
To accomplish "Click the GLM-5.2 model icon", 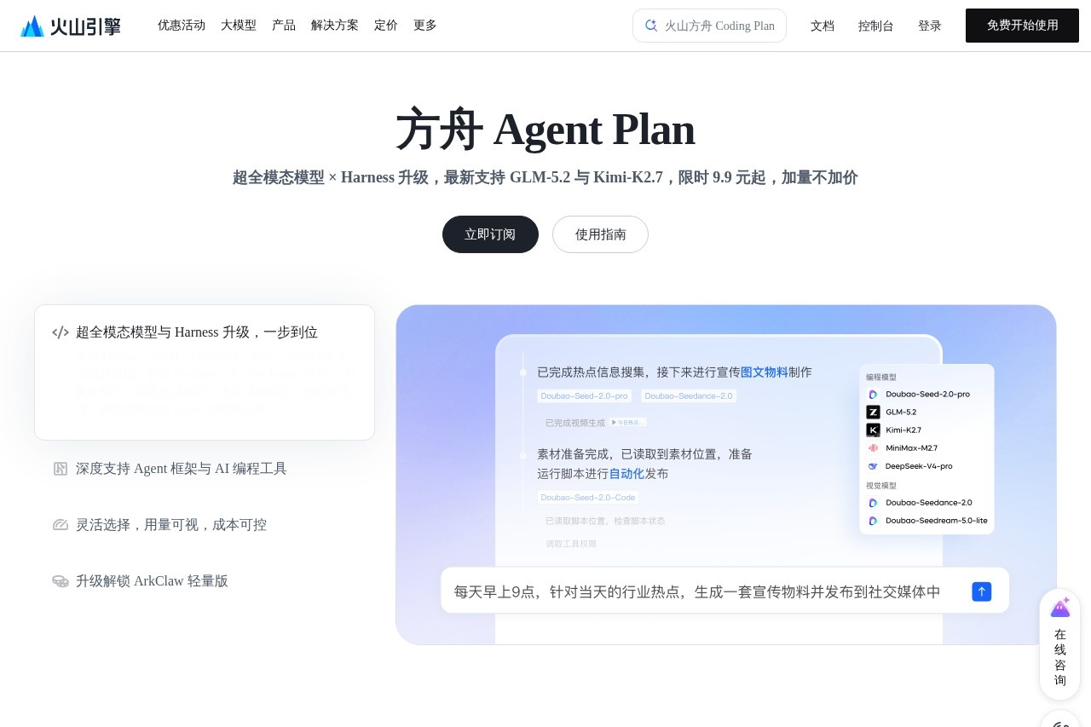I will coord(873,413).
